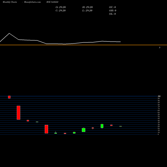167x167 pixels.
Task: Click the last small candle at the 29 level
Action: [121, 126]
